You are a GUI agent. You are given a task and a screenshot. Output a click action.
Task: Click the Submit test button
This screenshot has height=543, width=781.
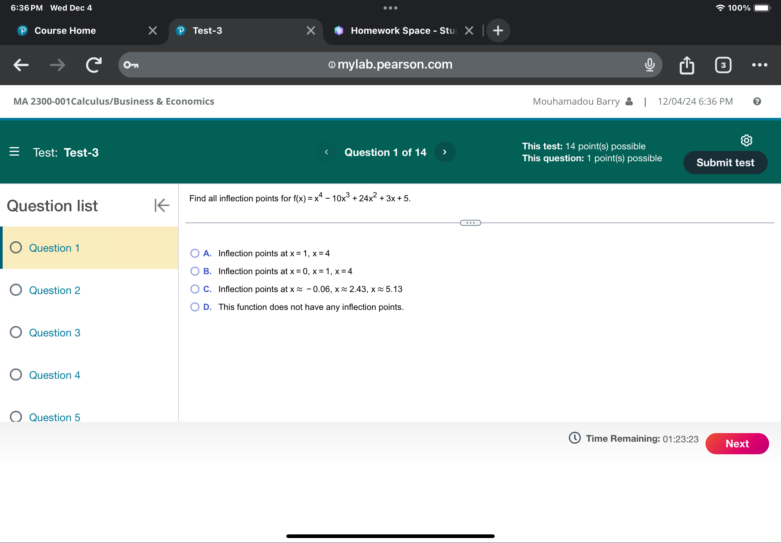click(725, 163)
